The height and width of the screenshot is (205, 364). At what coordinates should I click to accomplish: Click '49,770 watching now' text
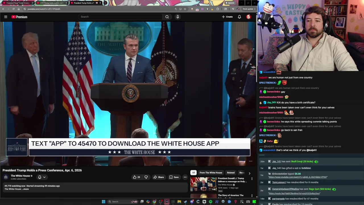(x=15, y=186)
